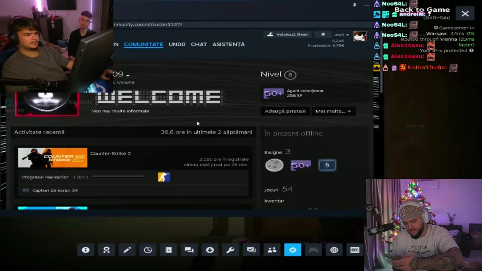Click the Instalează Steam button
The height and width of the screenshot is (271, 482).
coord(288,34)
